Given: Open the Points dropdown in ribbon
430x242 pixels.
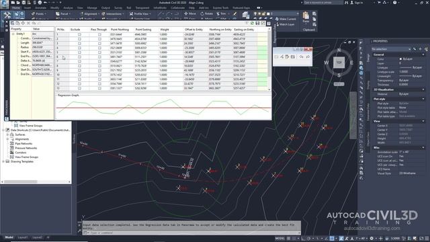Looking at the screenshot, I should (x=39, y=13).
